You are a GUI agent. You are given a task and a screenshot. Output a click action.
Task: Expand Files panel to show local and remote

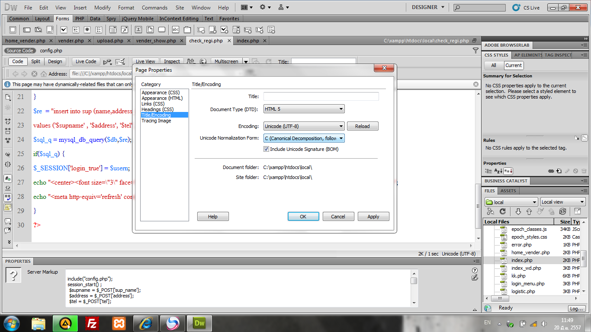click(577, 211)
